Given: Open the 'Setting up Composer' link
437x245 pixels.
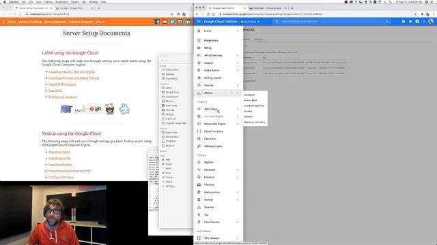Looking at the screenshot, I should click(x=63, y=97).
